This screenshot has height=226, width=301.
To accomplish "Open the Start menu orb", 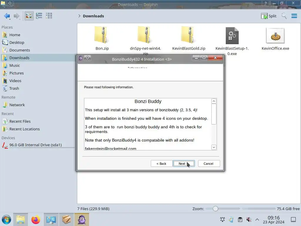I will point(6,220).
